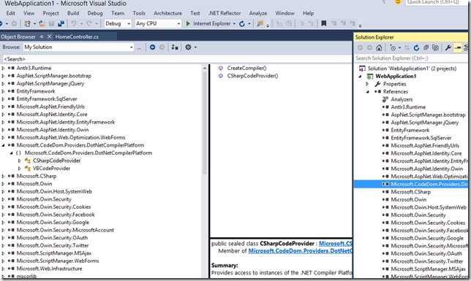The height and width of the screenshot is (281, 471).
Task: Open the Internet Explorer browser dropdown arrow
Action: click(234, 23)
